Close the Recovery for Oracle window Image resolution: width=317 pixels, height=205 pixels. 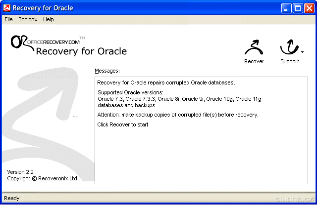pos(309,8)
